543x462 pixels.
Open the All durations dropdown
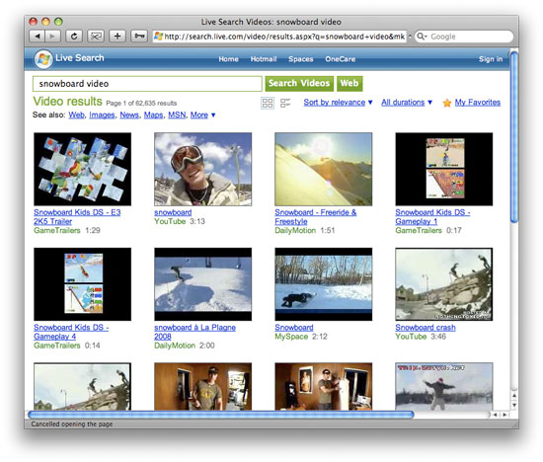click(407, 103)
